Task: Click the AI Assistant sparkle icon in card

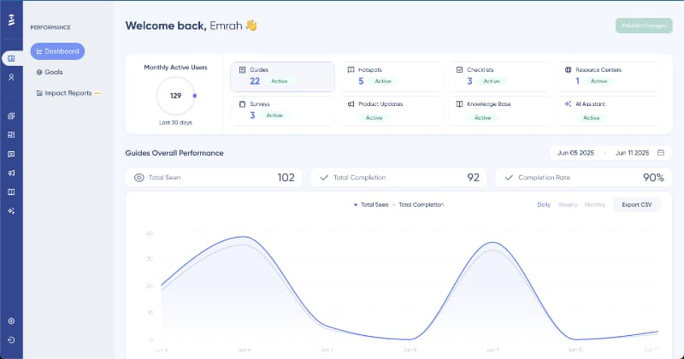Action: tap(568, 104)
